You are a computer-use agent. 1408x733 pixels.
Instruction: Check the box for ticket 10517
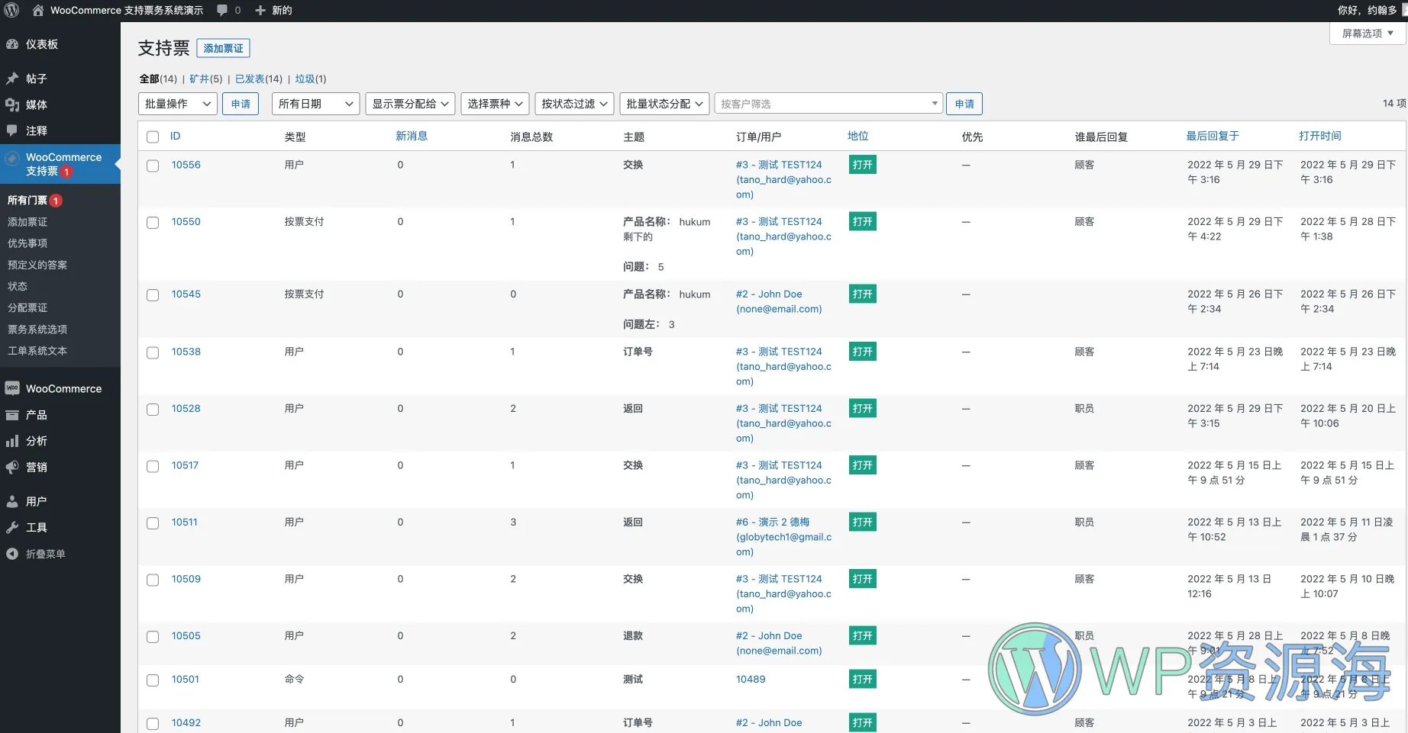click(153, 466)
